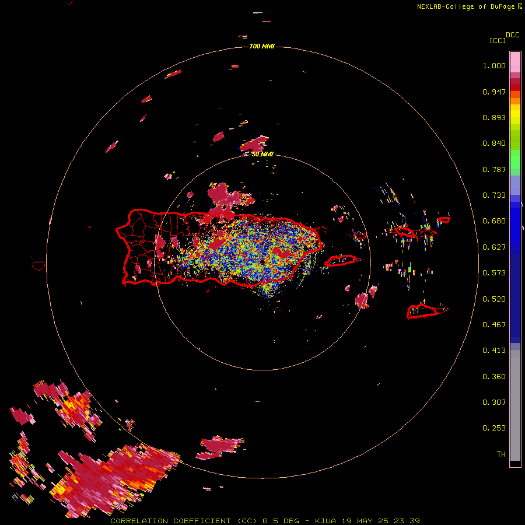
Task: Click the 0.413 legend value
Action: pyautogui.click(x=494, y=351)
